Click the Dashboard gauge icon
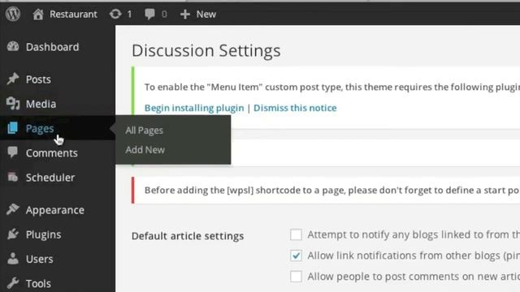Screen dimensions: 520x292 point(13,46)
